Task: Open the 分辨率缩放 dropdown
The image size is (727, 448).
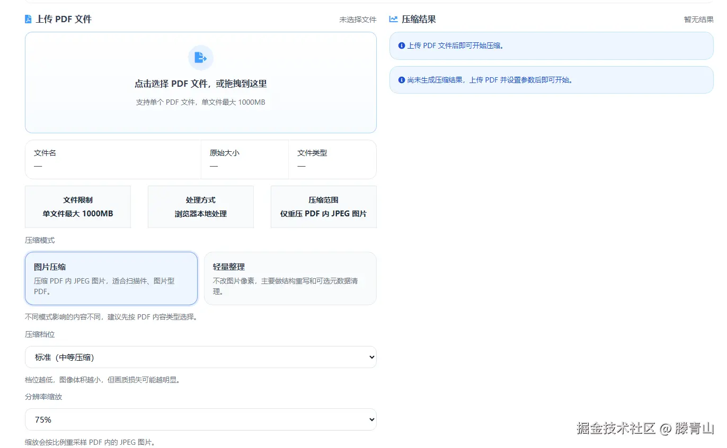Action: (x=201, y=419)
